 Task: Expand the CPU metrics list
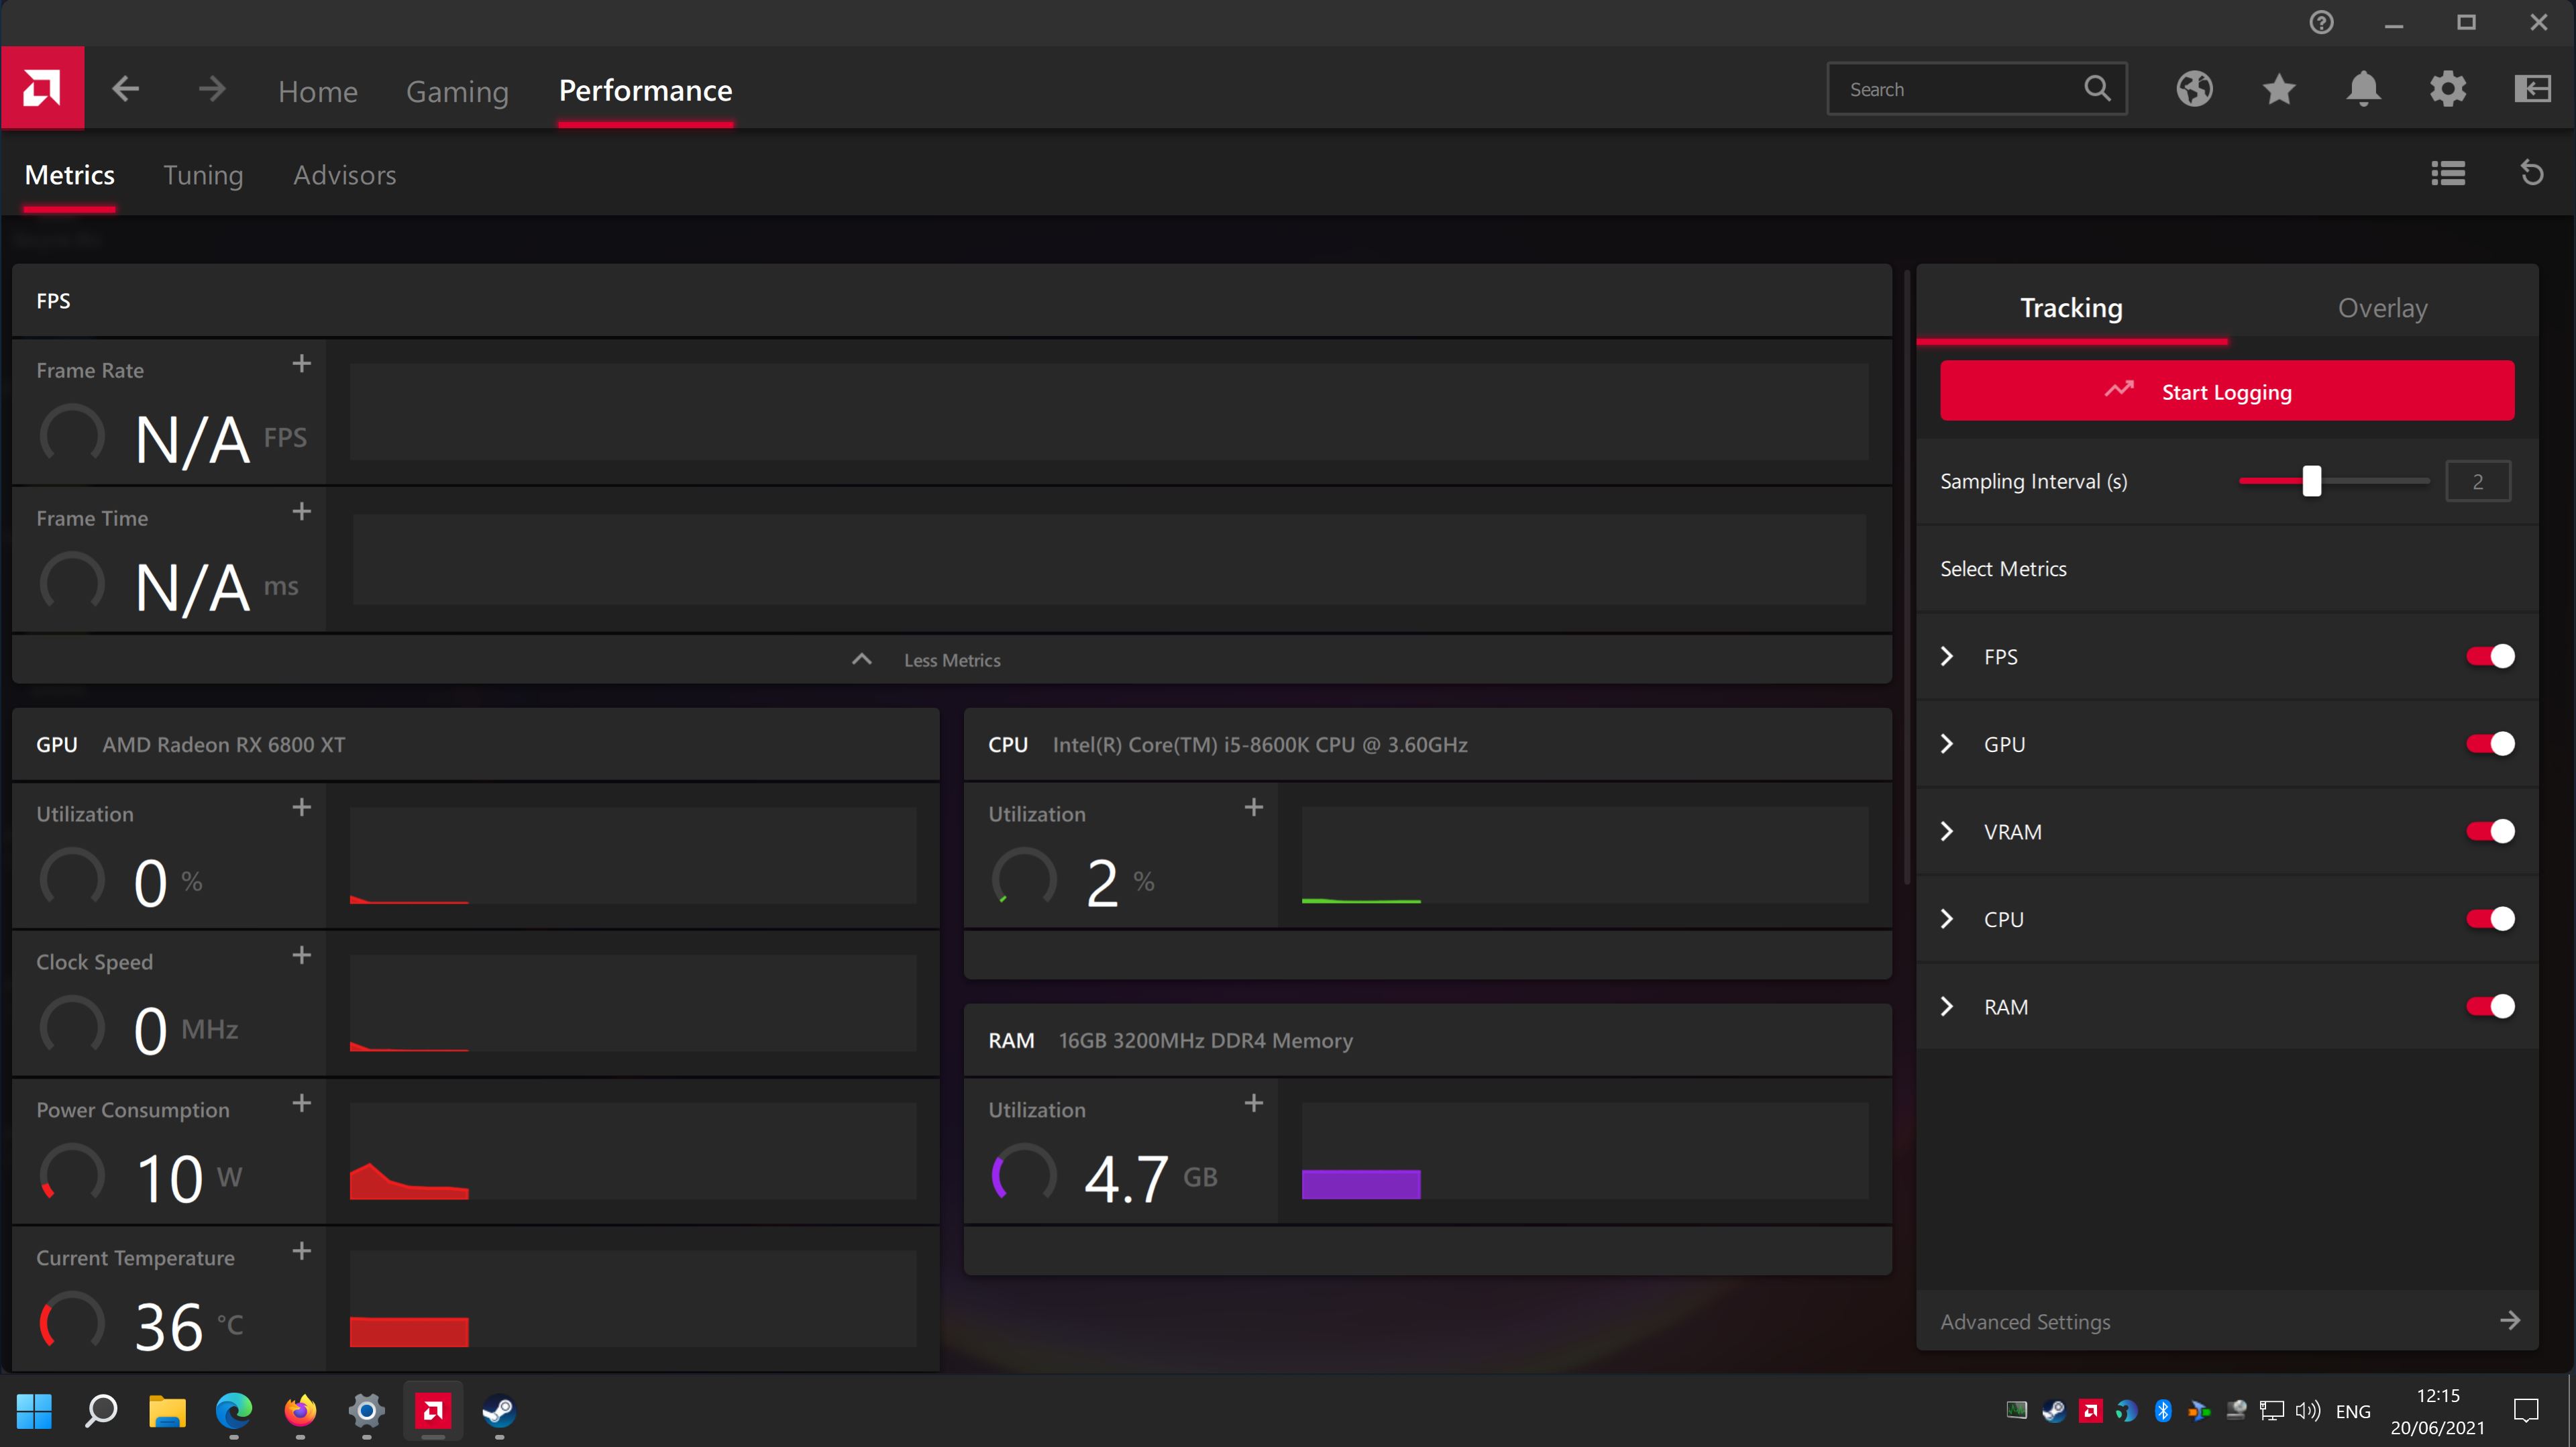1946,919
